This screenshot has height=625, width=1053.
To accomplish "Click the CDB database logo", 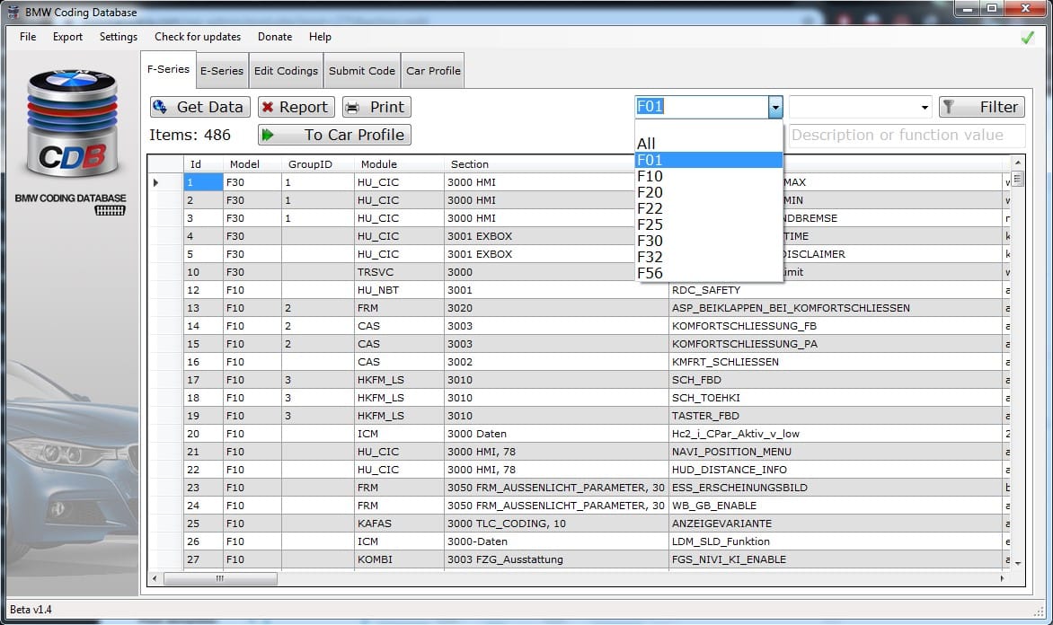I will coord(73,124).
